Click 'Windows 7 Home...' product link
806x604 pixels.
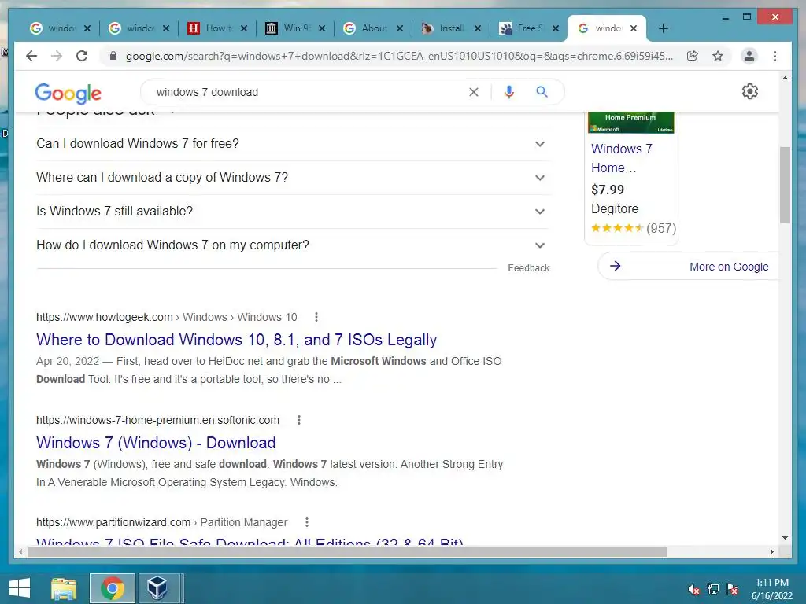[x=622, y=158]
